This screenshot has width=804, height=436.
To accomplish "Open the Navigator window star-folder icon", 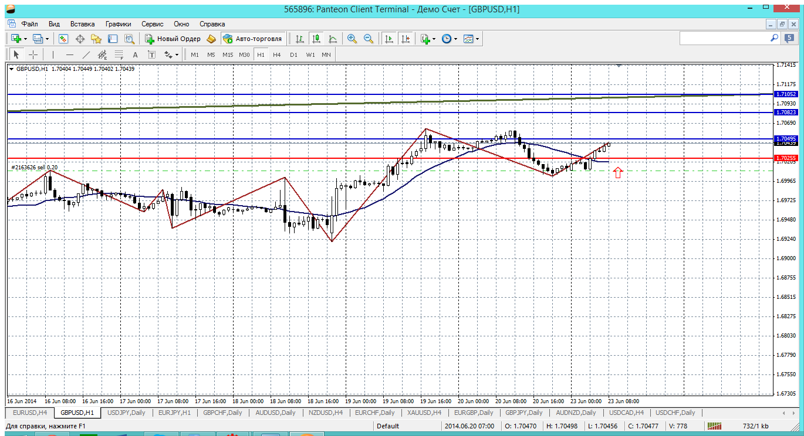I will (96, 39).
